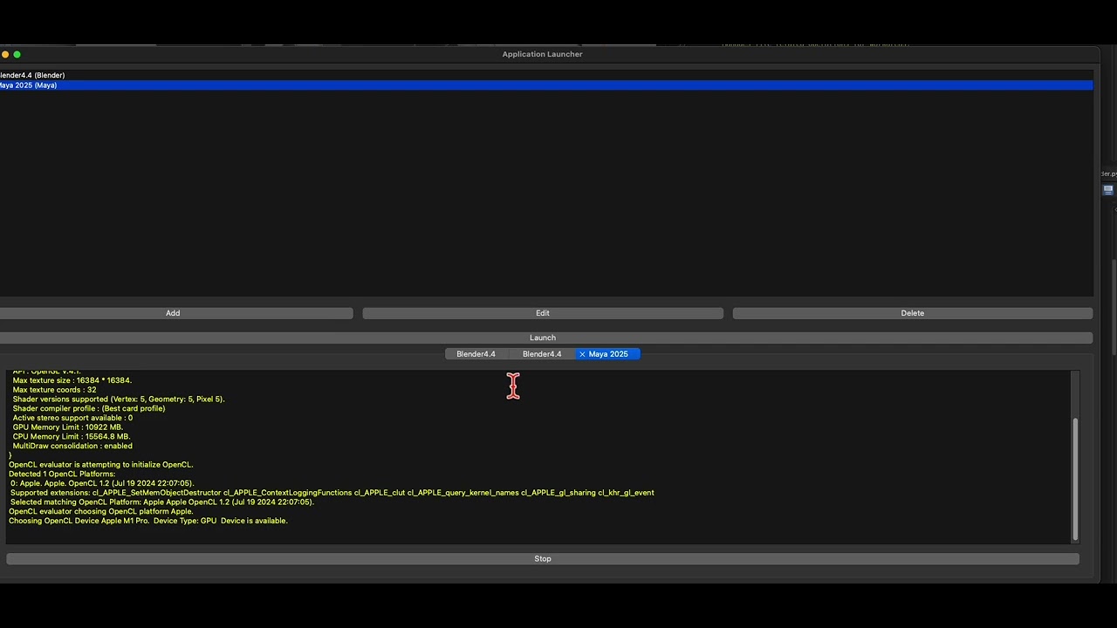1117x628 pixels.
Task: Close the Maya 2025 console tab
Action: pyautogui.click(x=582, y=354)
